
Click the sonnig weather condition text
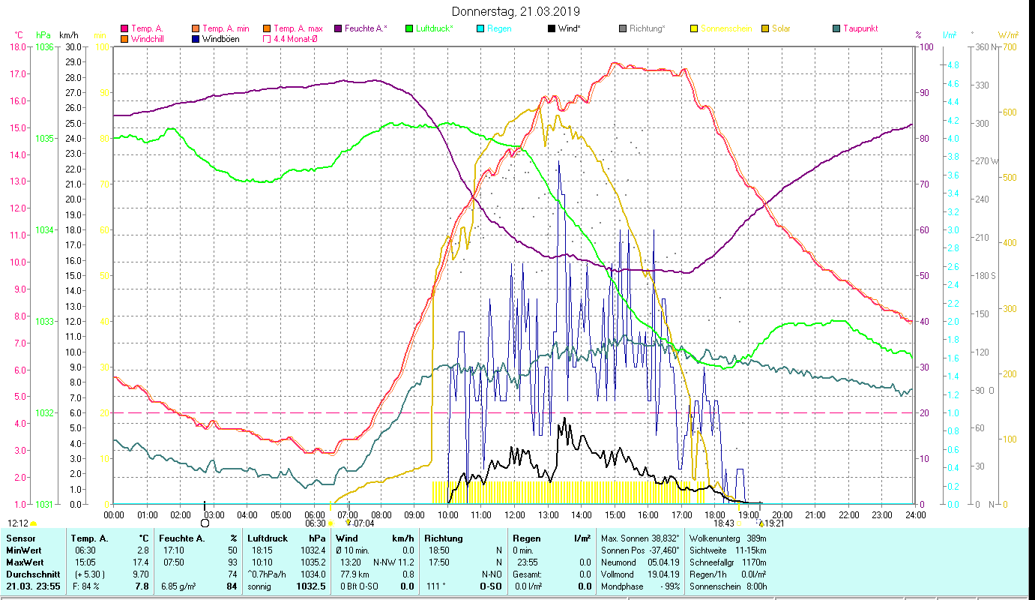pos(260,586)
